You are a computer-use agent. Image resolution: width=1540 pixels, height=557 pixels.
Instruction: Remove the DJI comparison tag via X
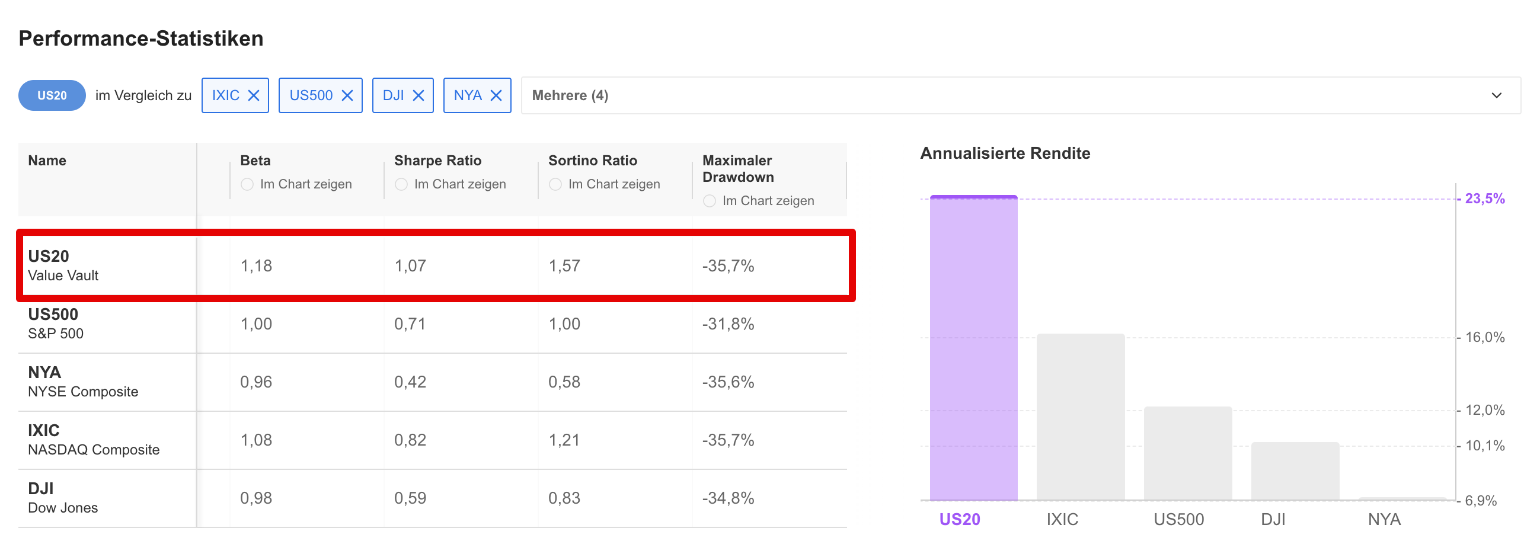(418, 95)
